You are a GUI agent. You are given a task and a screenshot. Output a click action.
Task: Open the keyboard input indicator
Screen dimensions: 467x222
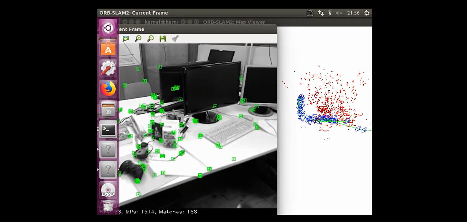[310, 13]
